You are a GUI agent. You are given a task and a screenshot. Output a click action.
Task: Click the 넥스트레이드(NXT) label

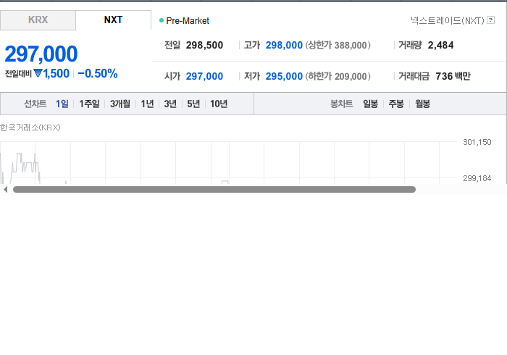(448, 20)
